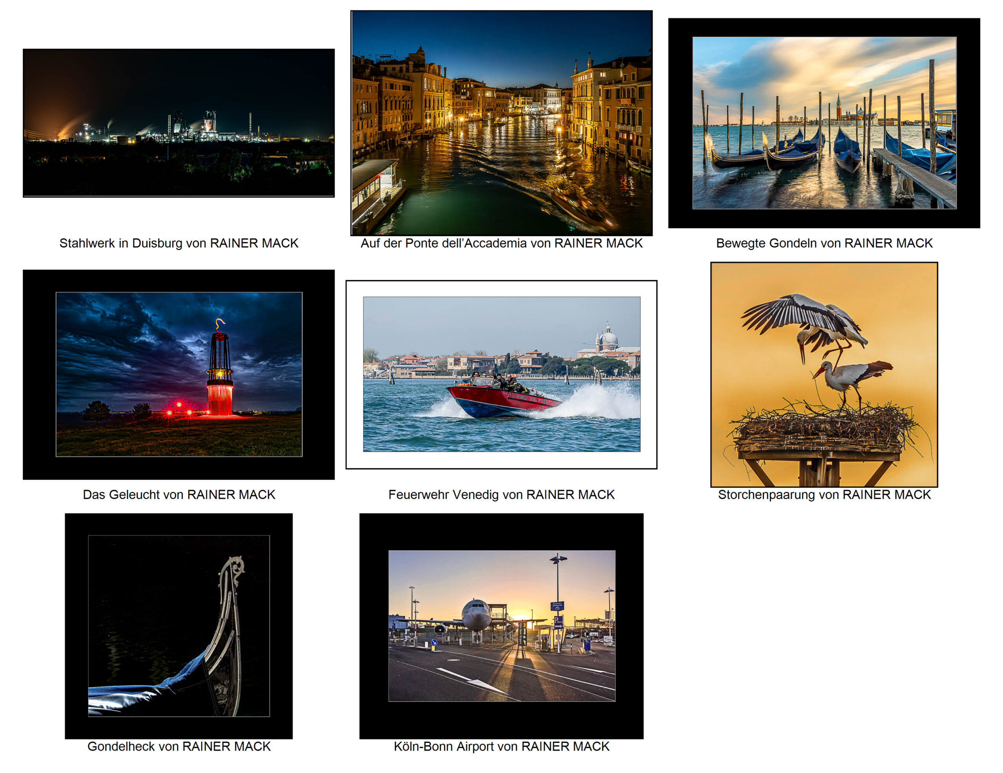Open the Feuerwehr Venedig speedboat photo

[501, 375]
